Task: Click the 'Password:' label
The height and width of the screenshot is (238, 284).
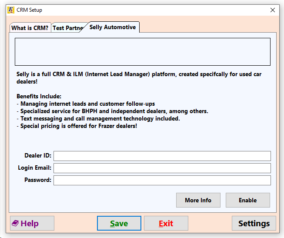Action: tap(38, 180)
